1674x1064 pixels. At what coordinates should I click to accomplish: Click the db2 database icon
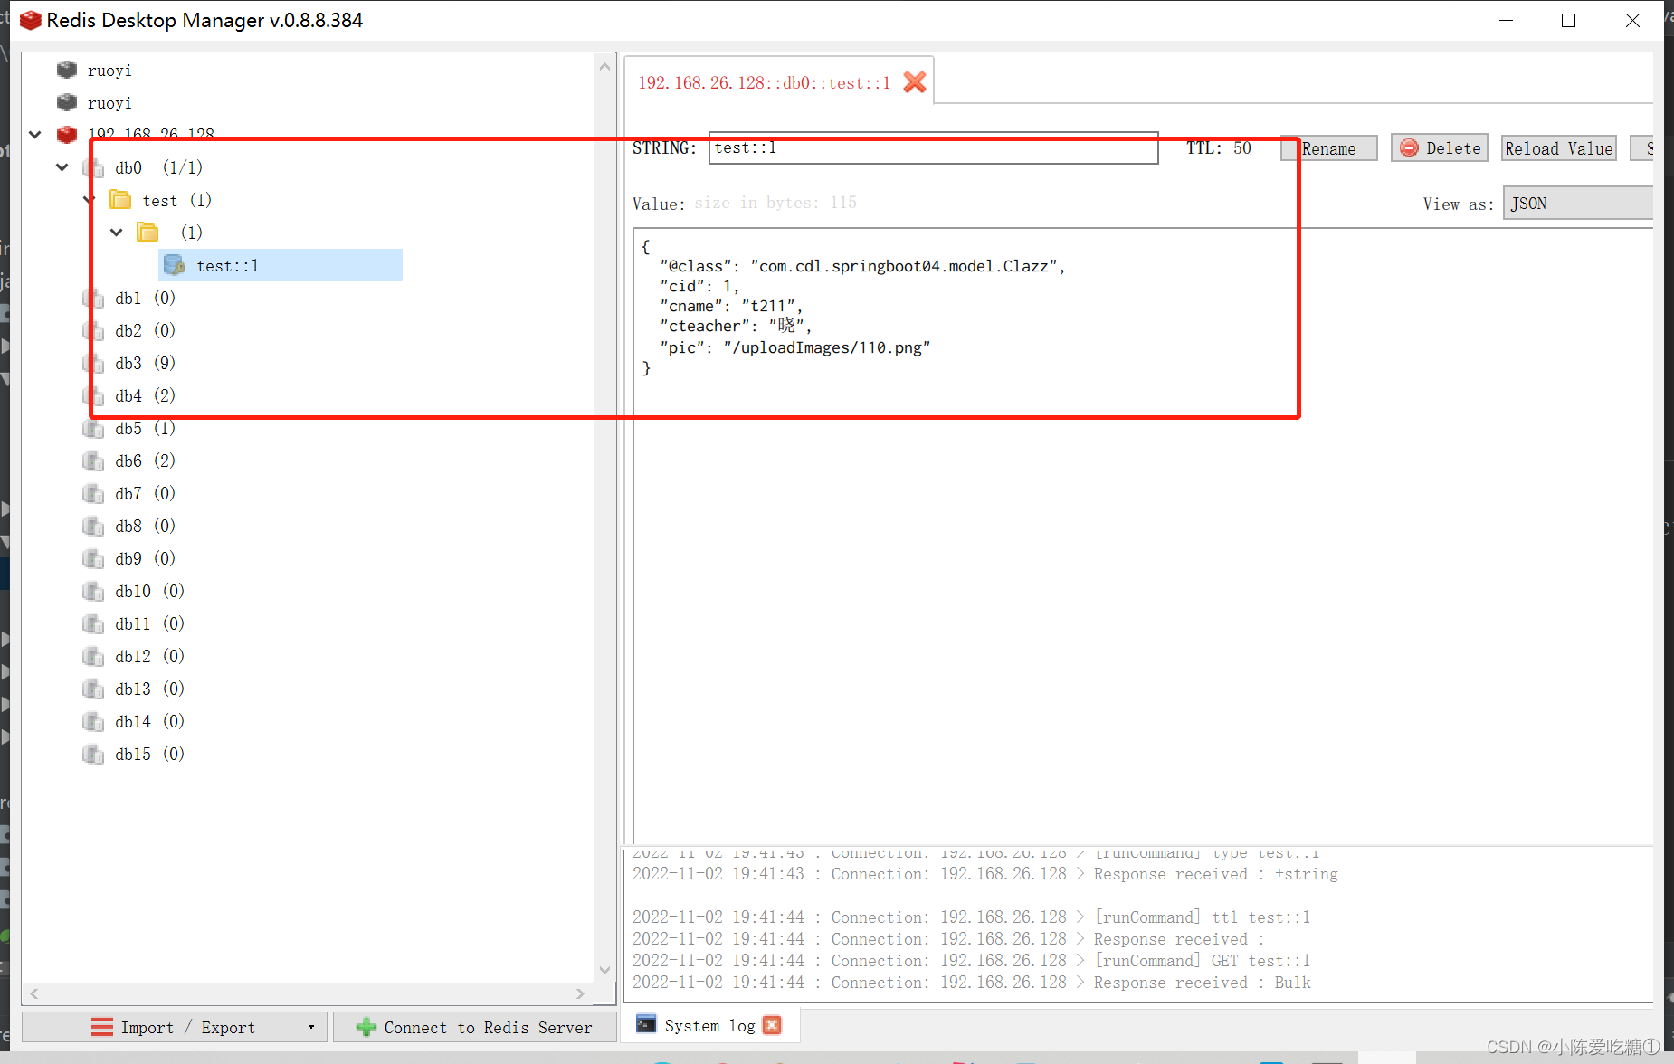click(93, 330)
